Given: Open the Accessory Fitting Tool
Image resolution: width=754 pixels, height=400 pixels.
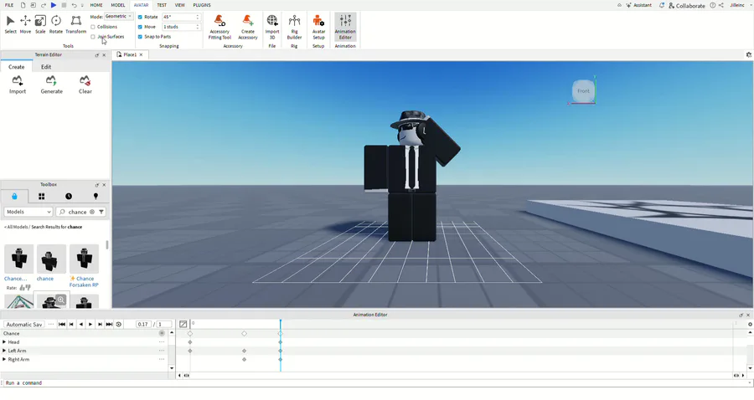Looking at the screenshot, I should click(219, 27).
